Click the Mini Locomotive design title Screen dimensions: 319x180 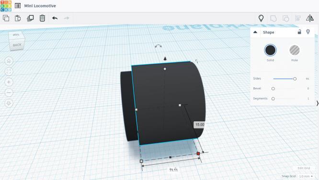pos(40,6)
